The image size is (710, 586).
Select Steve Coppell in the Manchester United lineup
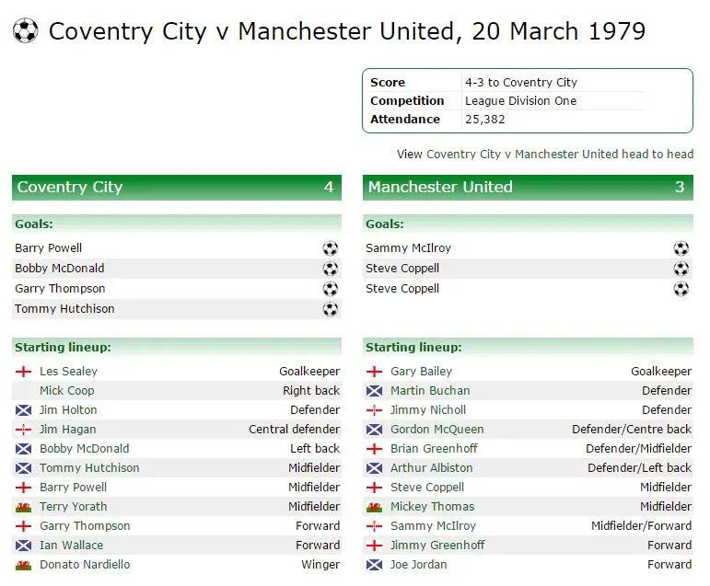click(x=427, y=488)
